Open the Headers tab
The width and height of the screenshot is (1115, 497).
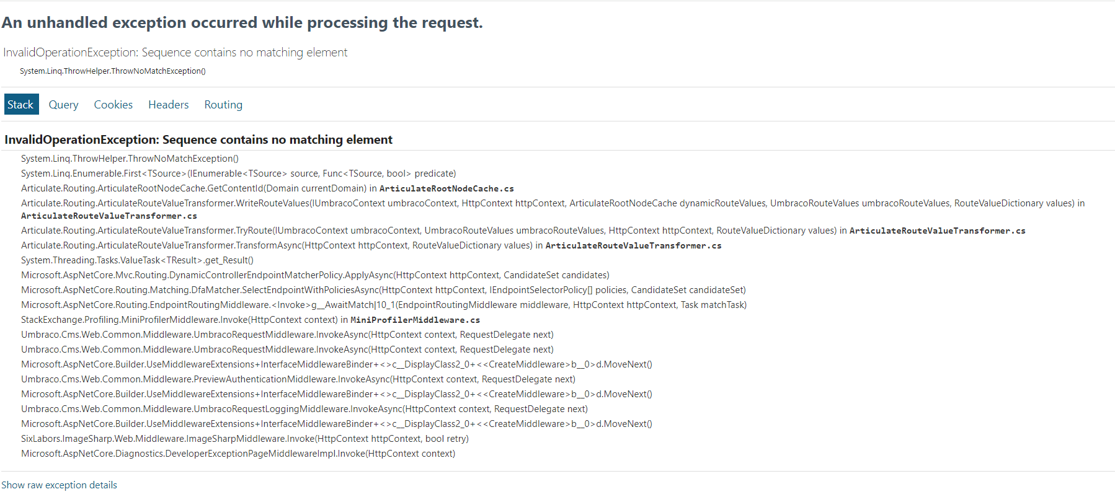point(169,104)
